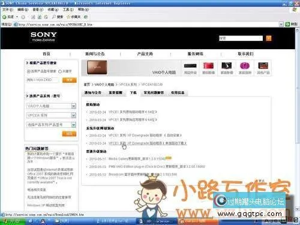Click the green Windows Start button
Image resolution: width=300 pixels, height=225 pixels.
[13, 221]
